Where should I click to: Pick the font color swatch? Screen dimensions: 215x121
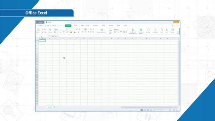pos(75,32)
